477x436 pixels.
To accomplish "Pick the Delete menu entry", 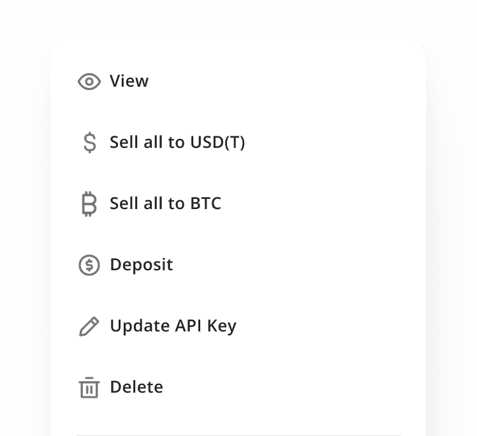I will click(136, 387).
